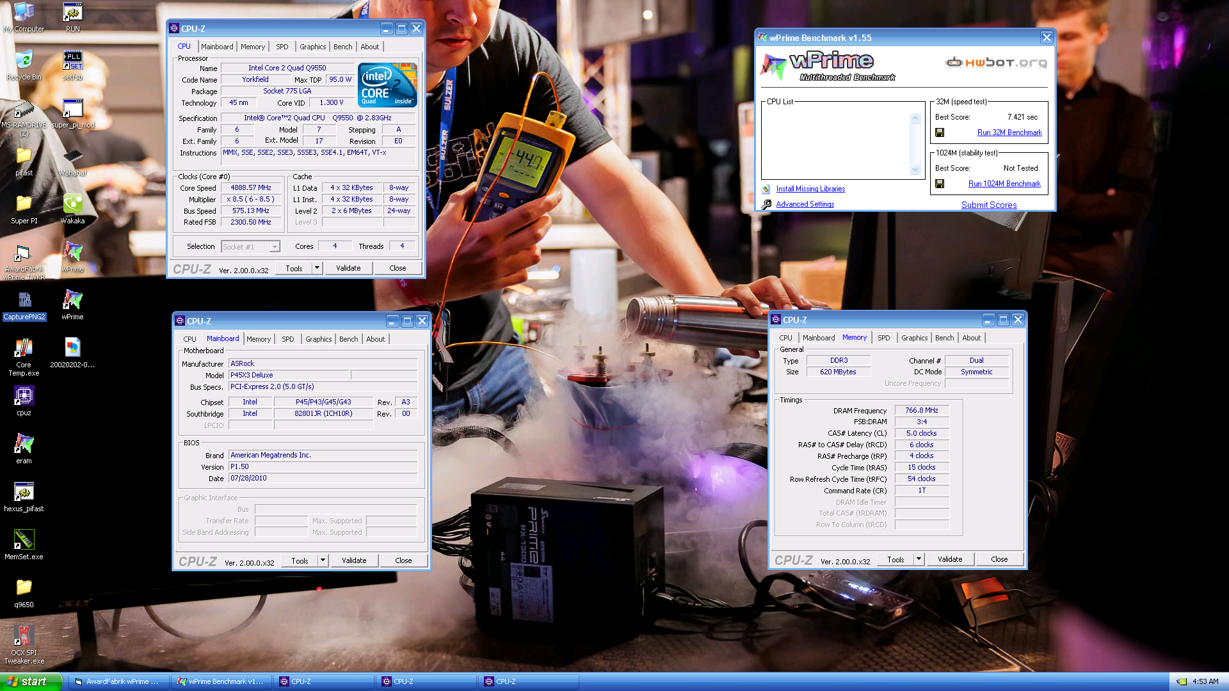The height and width of the screenshot is (691, 1229).
Task: Open Graphics tab in Mainboard CPU-Z window
Action: 318,339
